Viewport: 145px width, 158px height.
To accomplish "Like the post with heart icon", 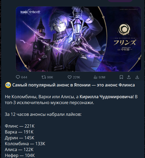I will (69, 77).
